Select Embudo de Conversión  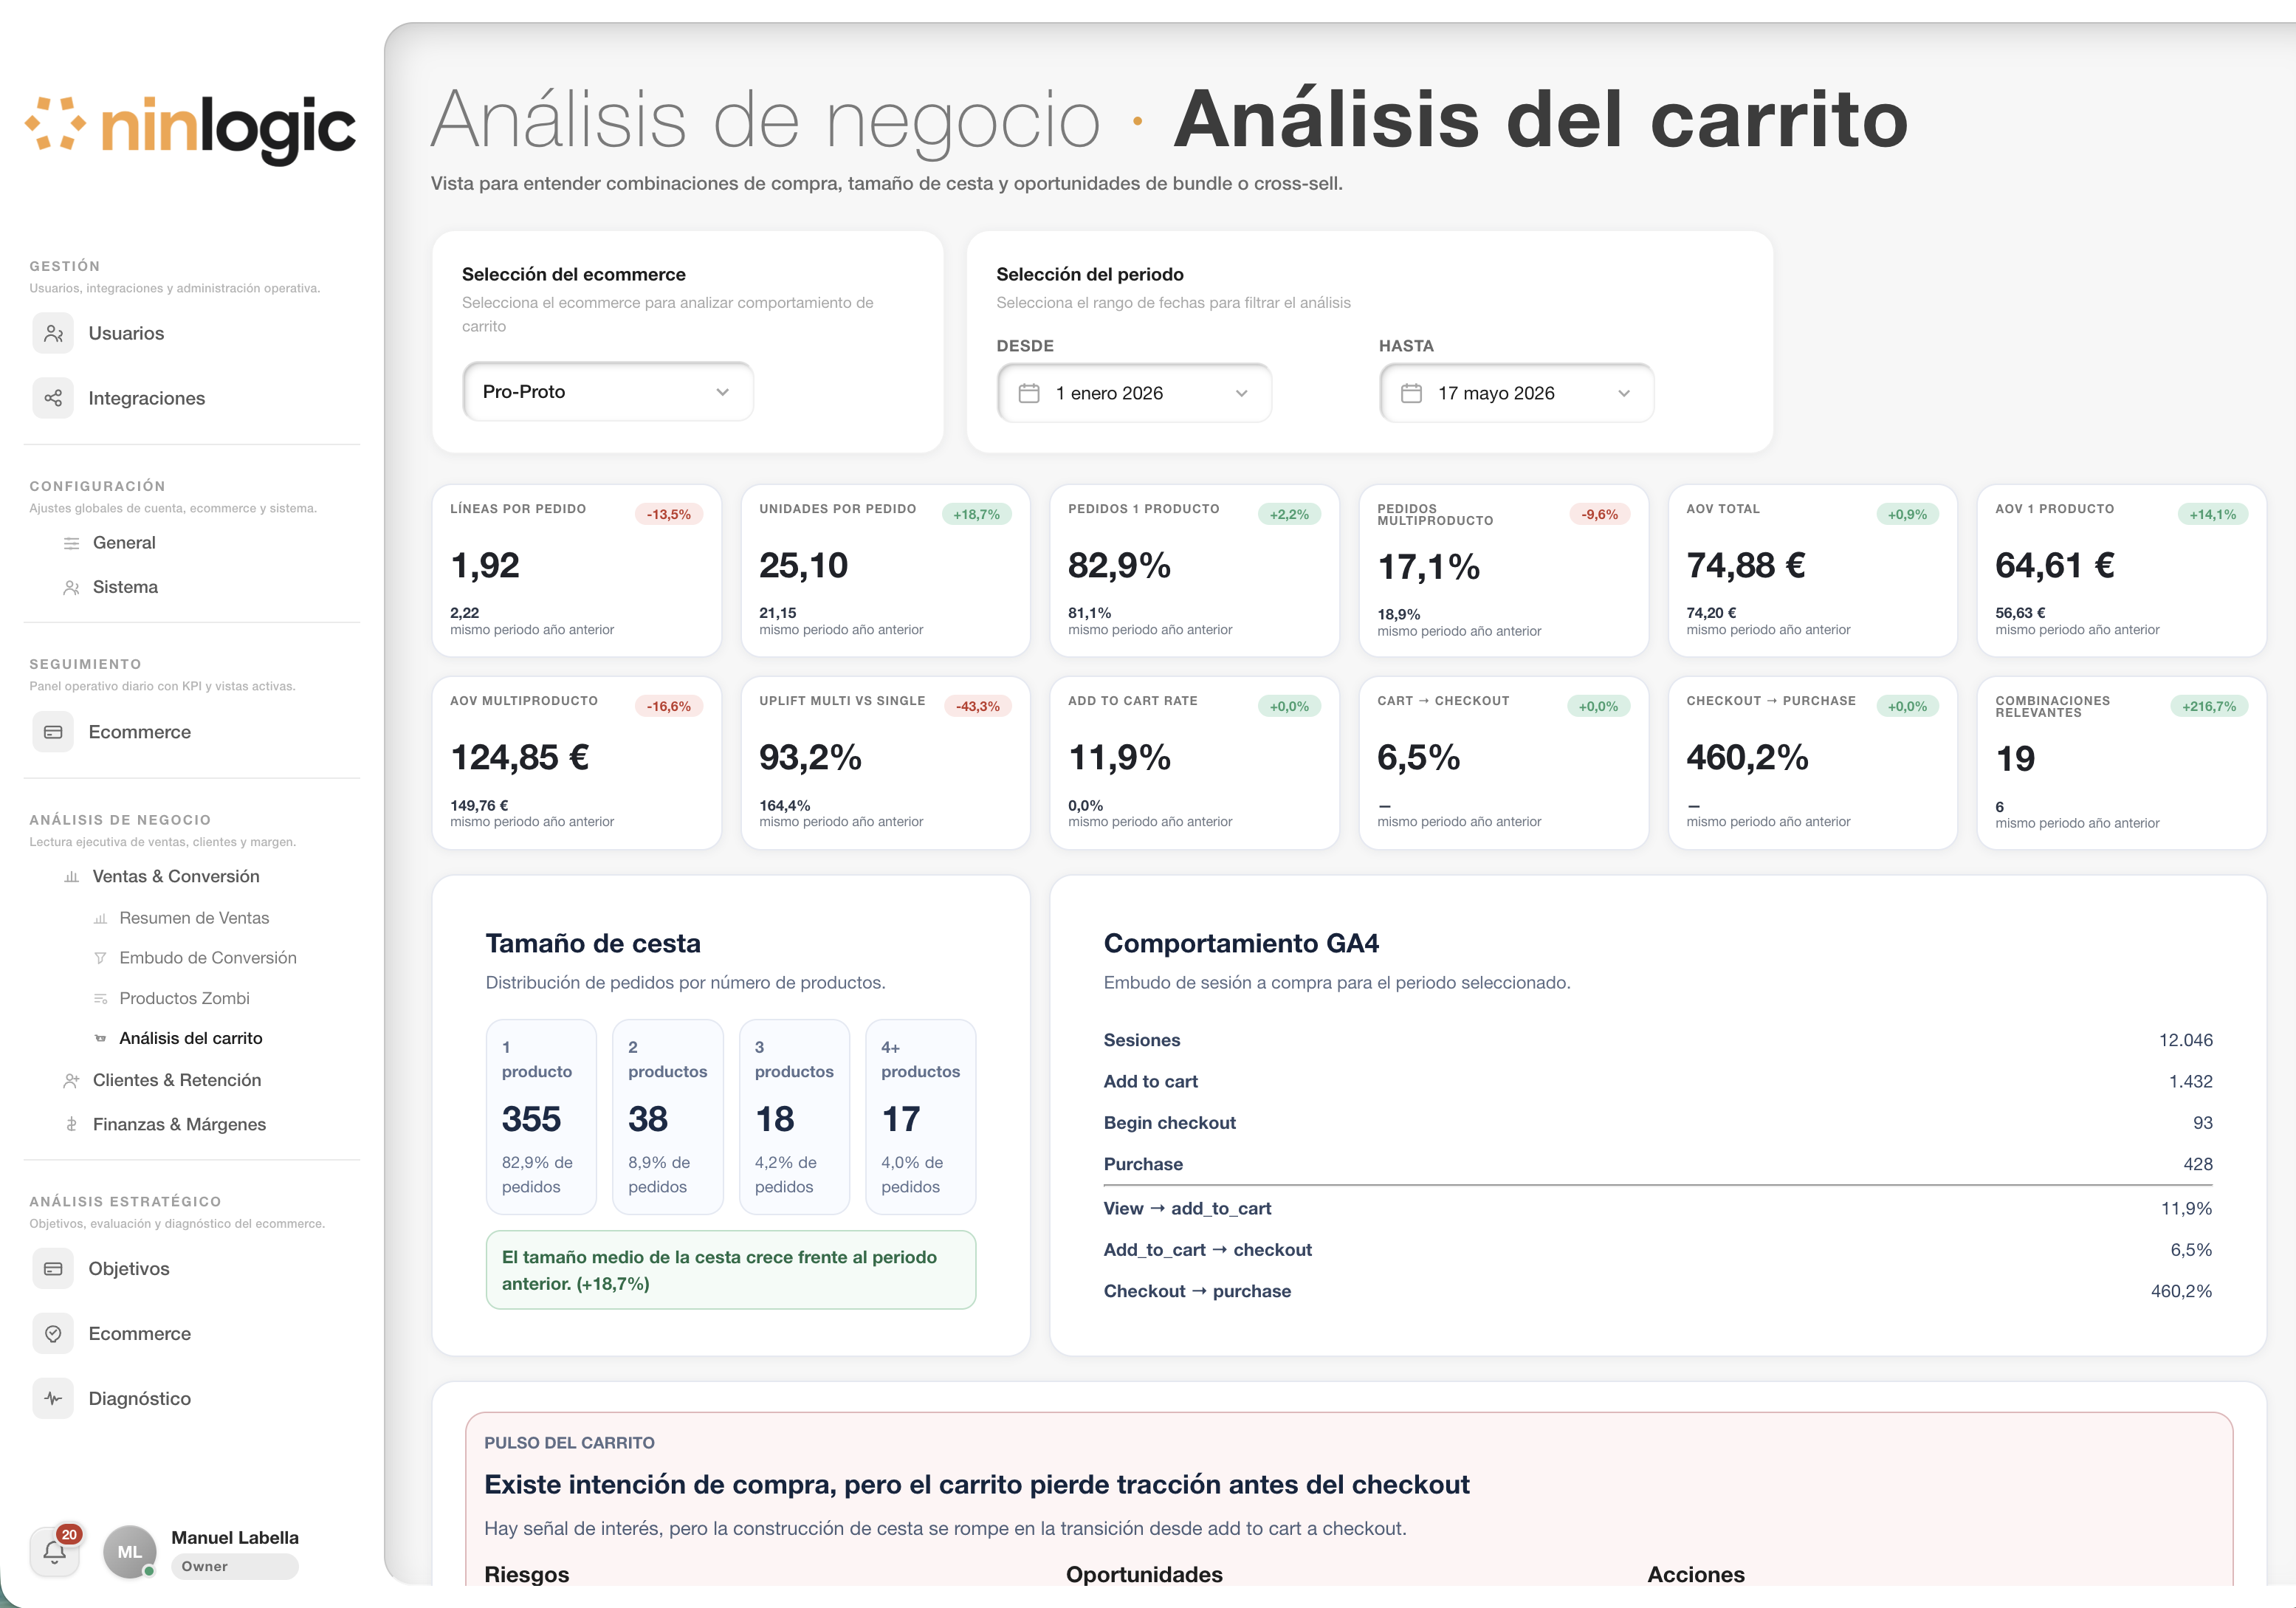point(208,958)
